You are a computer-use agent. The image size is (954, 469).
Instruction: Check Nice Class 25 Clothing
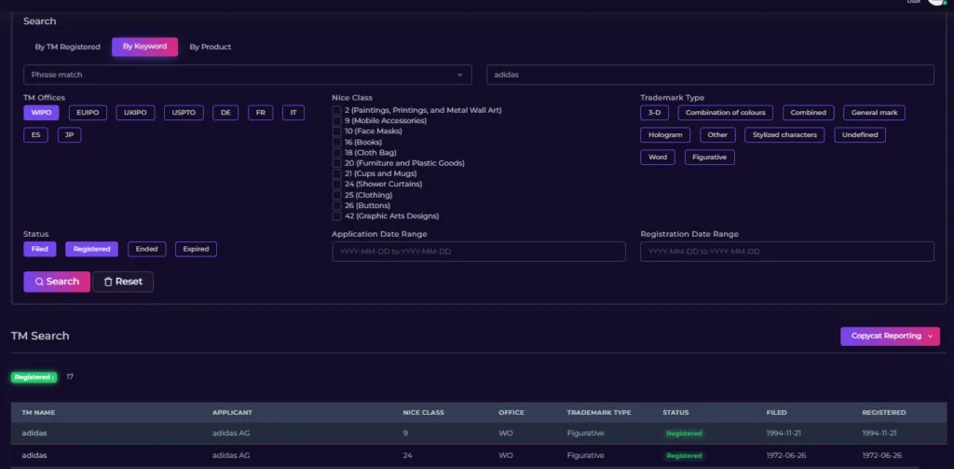336,195
